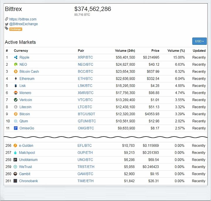Click the Currency column header

pos(21,51)
